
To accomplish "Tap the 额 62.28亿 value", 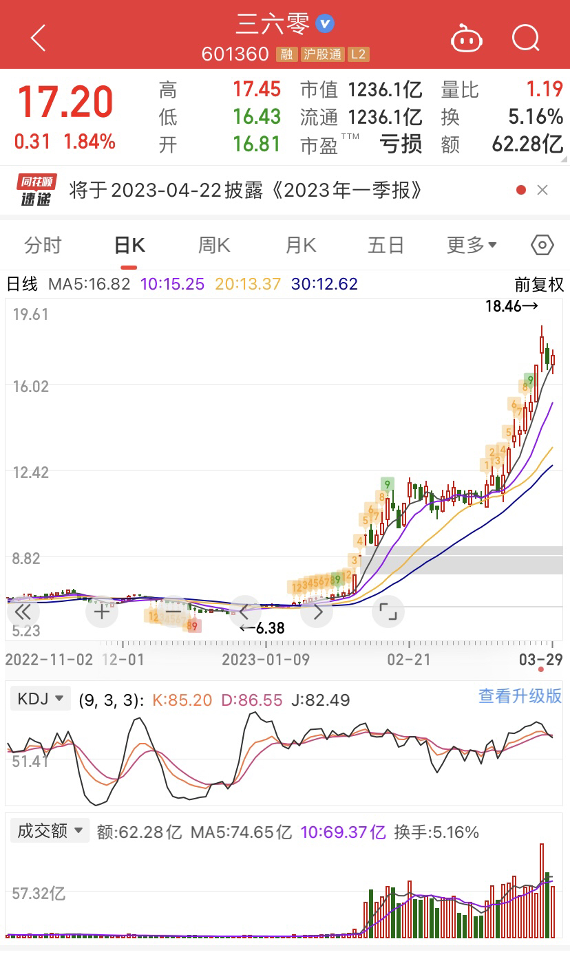I will 528,144.
